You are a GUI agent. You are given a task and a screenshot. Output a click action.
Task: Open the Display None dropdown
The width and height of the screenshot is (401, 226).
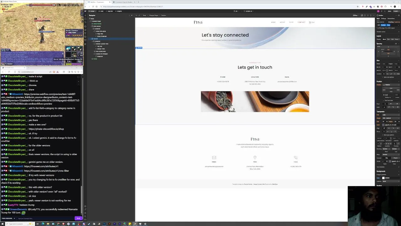(397, 39)
